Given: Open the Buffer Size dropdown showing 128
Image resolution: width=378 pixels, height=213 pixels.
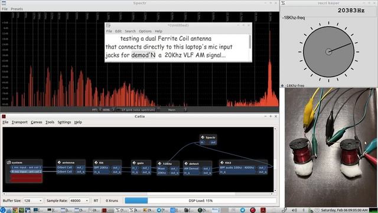Looking at the screenshot, I should pos(33,201).
